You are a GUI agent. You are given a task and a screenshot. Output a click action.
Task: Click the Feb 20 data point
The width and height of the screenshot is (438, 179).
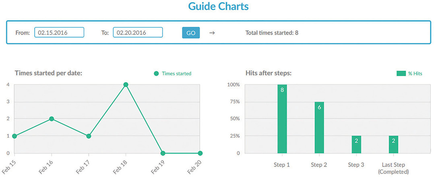coord(200,153)
